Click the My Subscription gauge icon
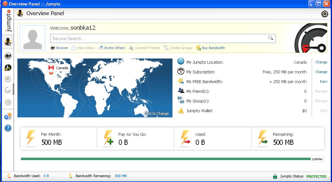The height and width of the screenshot is (182, 332). pyautogui.click(x=181, y=71)
